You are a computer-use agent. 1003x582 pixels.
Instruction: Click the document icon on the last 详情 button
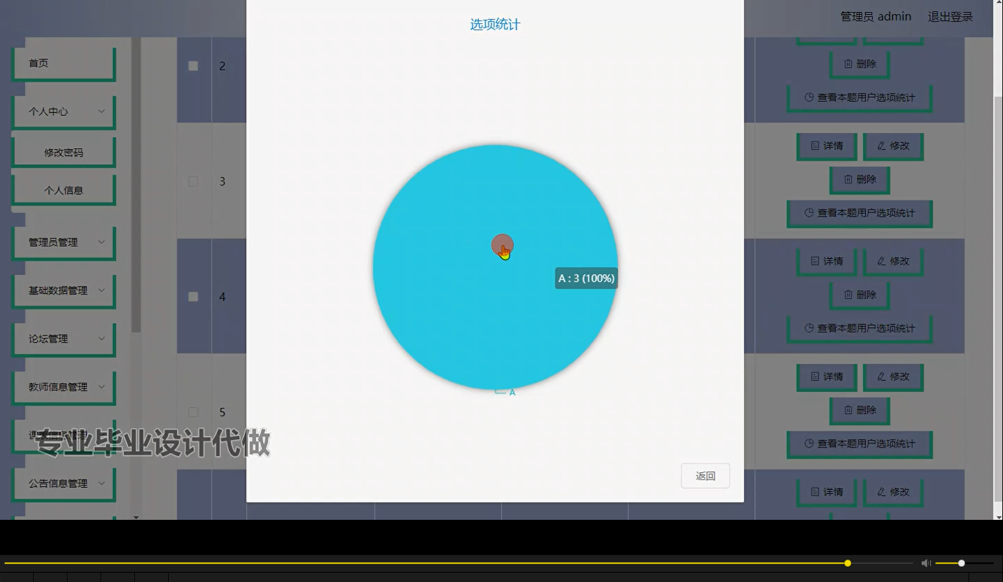click(x=815, y=492)
